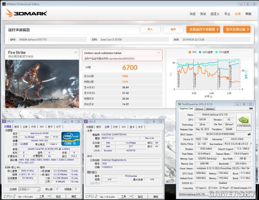Toggle the PhysX checkbox in GPU-Z
259x200 pixels.
point(221,188)
